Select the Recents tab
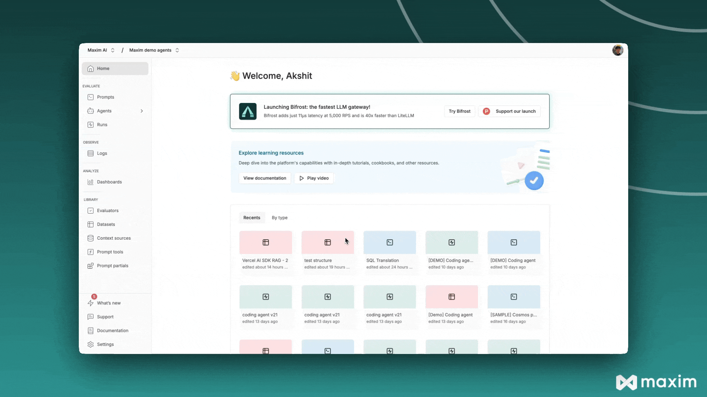Screen dimensions: 707x397 pos(252,218)
